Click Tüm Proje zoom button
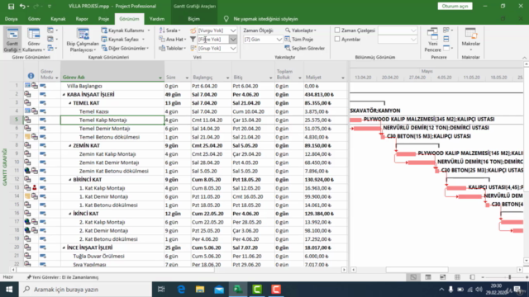Image resolution: width=529 pixels, height=297 pixels. (299, 40)
